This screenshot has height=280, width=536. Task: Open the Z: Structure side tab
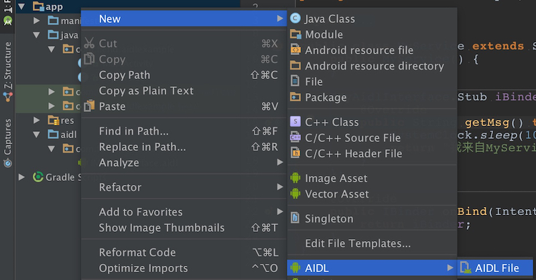coord(7,72)
